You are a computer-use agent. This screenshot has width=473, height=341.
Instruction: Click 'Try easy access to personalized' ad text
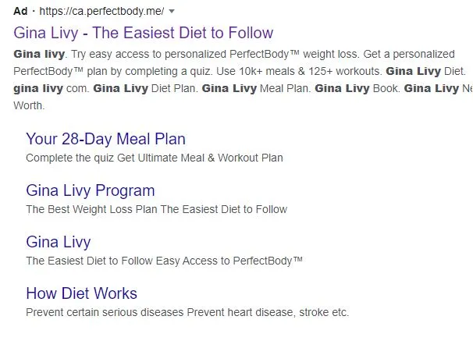click(x=149, y=55)
